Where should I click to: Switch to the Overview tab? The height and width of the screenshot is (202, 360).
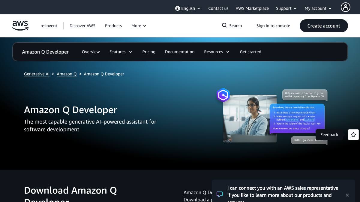[91, 52]
